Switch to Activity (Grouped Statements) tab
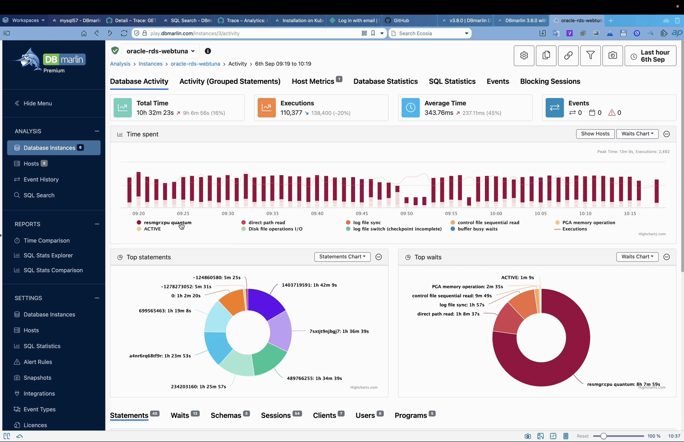Viewport: 684px width, 442px height. (x=230, y=81)
